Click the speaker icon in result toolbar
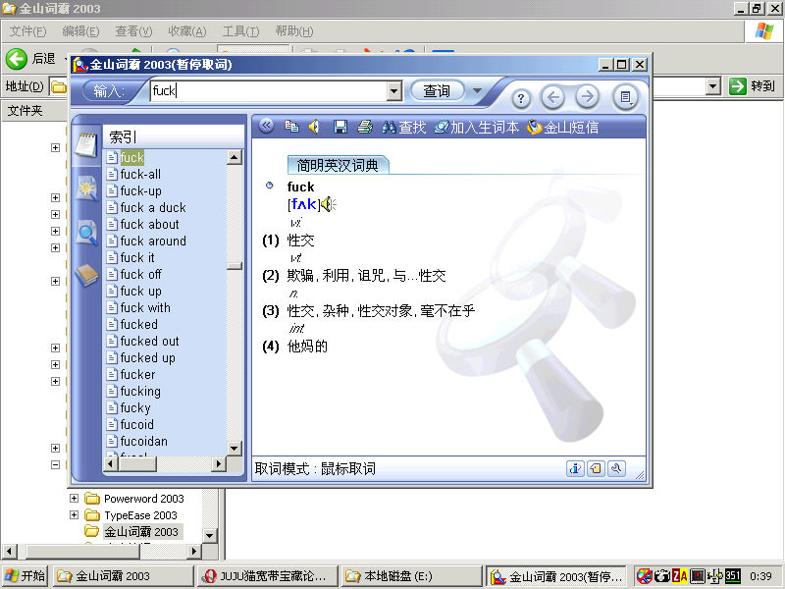 coord(314,127)
